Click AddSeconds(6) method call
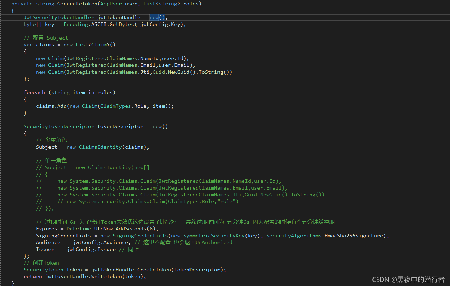 click(136, 229)
